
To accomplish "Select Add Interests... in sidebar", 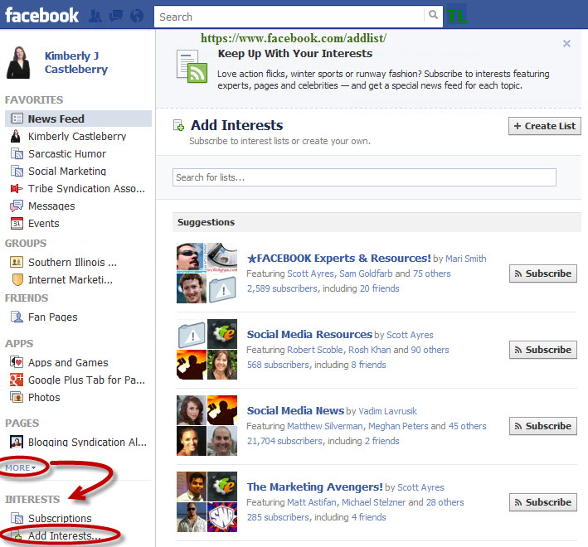I will 65,535.
